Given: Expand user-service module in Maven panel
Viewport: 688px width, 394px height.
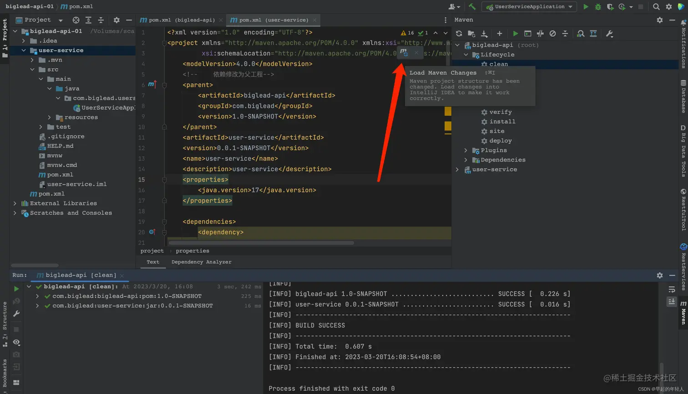Looking at the screenshot, I should pos(457,169).
